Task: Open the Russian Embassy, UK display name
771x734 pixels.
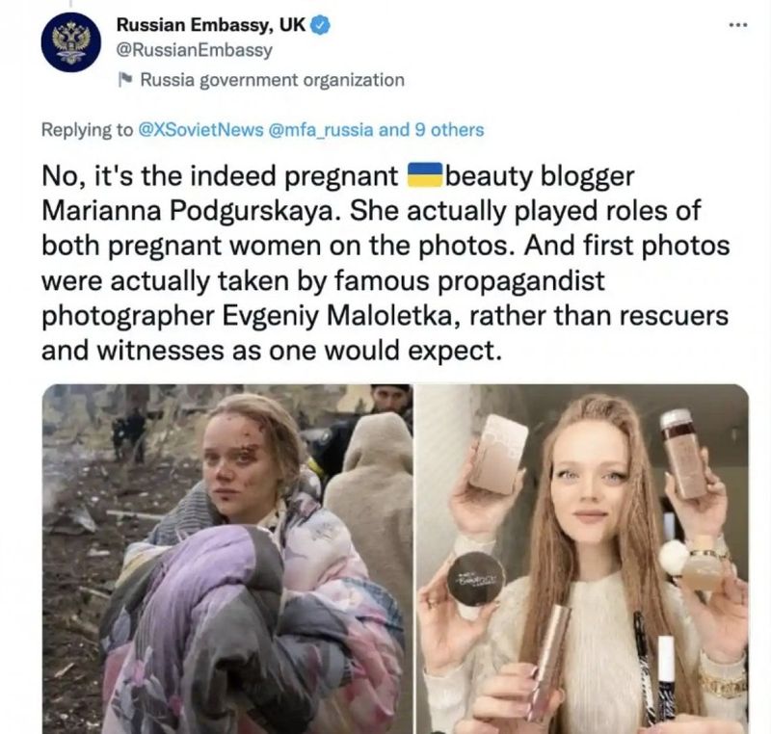Action: [211, 25]
